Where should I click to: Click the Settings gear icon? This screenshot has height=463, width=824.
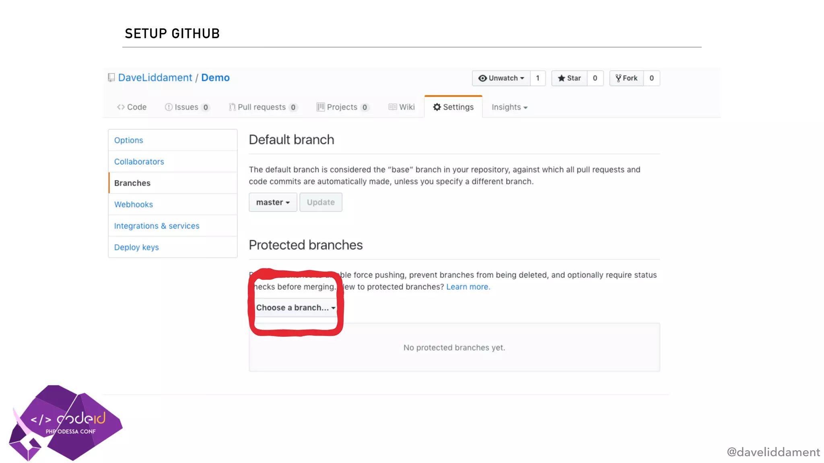tap(437, 107)
